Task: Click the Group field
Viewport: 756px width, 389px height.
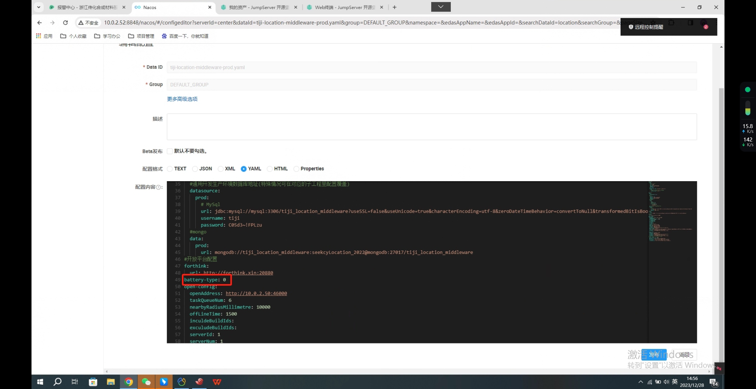Action: (432, 85)
